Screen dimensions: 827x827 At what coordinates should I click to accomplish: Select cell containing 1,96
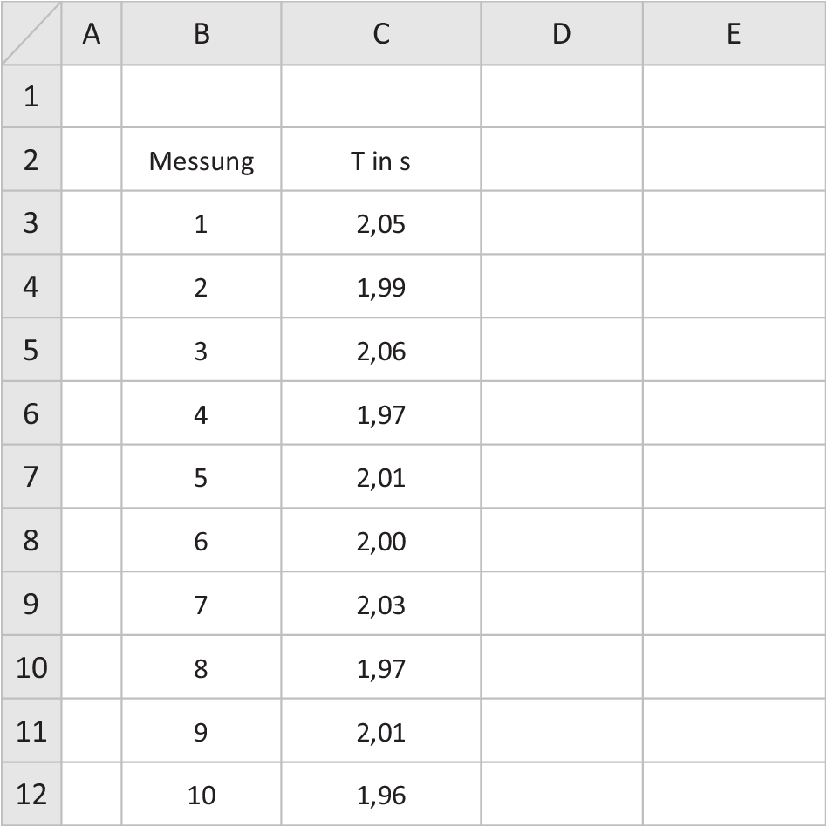[381, 795]
